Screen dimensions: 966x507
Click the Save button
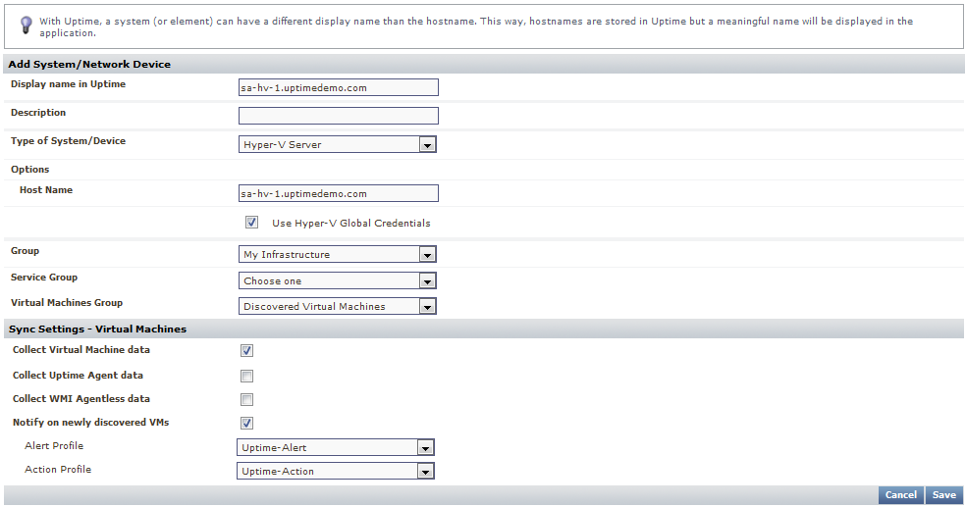(943, 495)
